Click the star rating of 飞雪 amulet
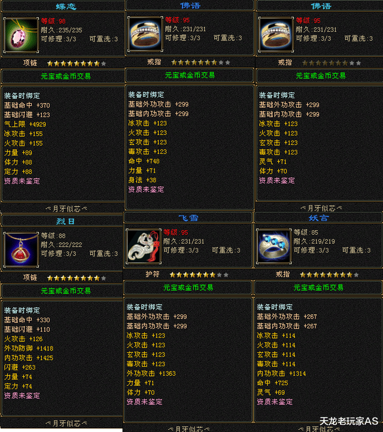The width and height of the screenshot is (383, 432). pos(199,274)
